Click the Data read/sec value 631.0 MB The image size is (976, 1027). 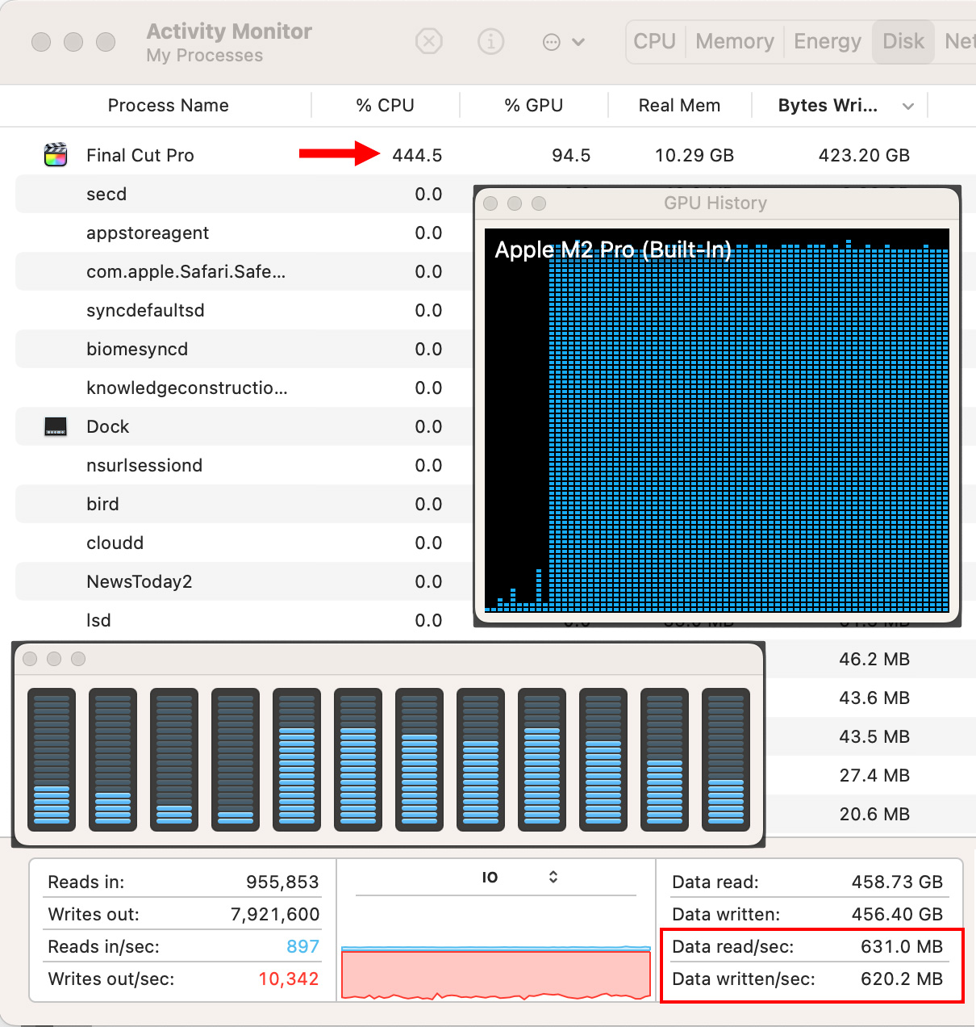click(902, 946)
